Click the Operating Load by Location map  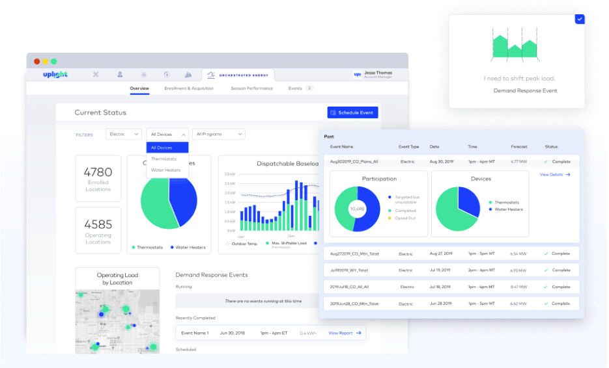point(117,321)
